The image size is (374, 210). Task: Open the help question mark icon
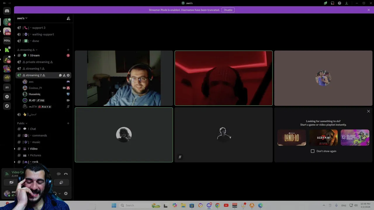(340, 3)
